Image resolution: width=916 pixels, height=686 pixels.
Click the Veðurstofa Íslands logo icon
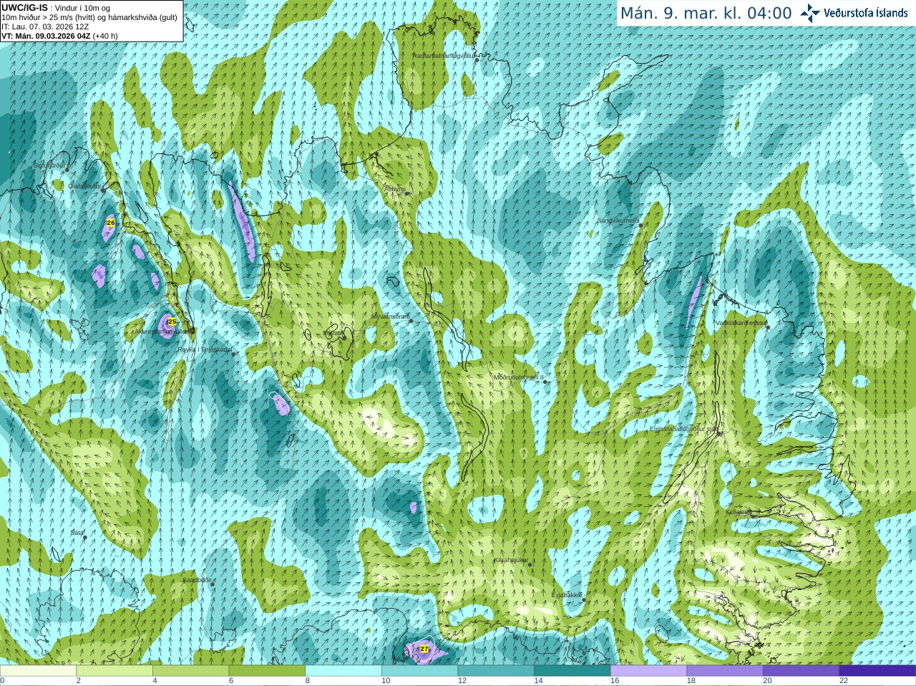tap(810, 13)
